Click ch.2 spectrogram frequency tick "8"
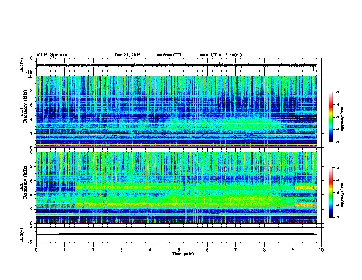This screenshot has height=280, width=362. click(x=32, y=167)
